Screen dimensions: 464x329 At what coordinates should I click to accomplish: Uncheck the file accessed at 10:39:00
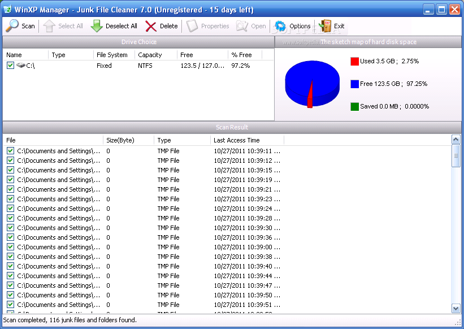click(10, 247)
